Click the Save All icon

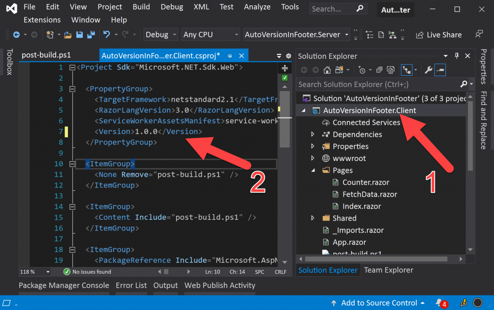[91, 35]
